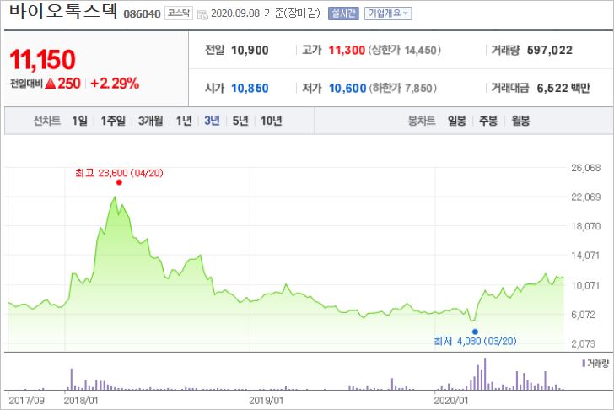The width and height of the screenshot is (614, 410).
Task: Click the 상한가 14,450 text
Action: tap(405, 50)
